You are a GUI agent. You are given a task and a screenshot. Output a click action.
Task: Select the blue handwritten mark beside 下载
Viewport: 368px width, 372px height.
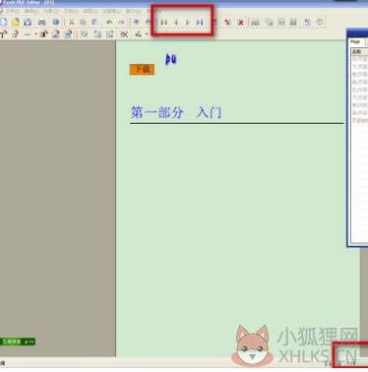[x=171, y=59]
